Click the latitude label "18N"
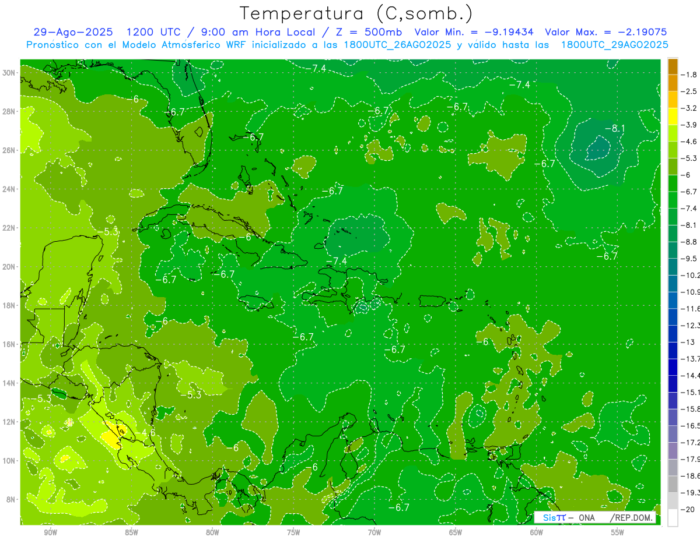 pyautogui.click(x=10, y=305)
